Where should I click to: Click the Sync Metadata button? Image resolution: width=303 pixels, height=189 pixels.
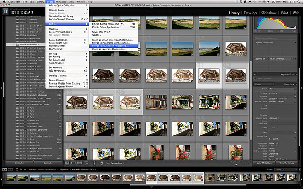(264, 163)
